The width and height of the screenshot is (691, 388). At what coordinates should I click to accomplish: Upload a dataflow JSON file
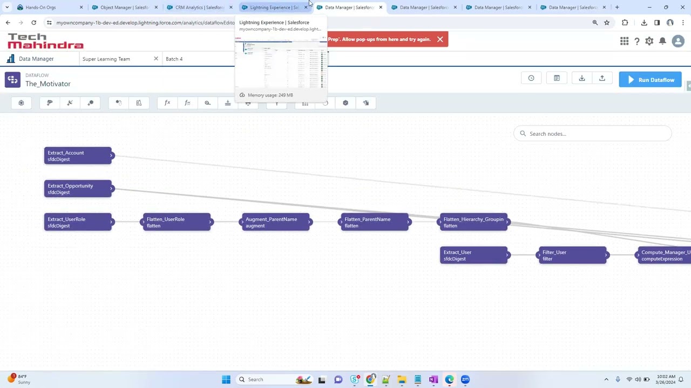coord(602,79)
